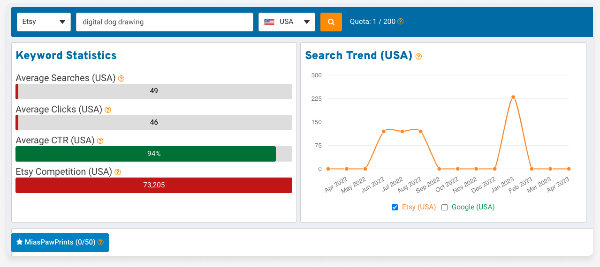Open the USA country dropdown
This screenshot has width=600, height=267.
coord(287,22)
